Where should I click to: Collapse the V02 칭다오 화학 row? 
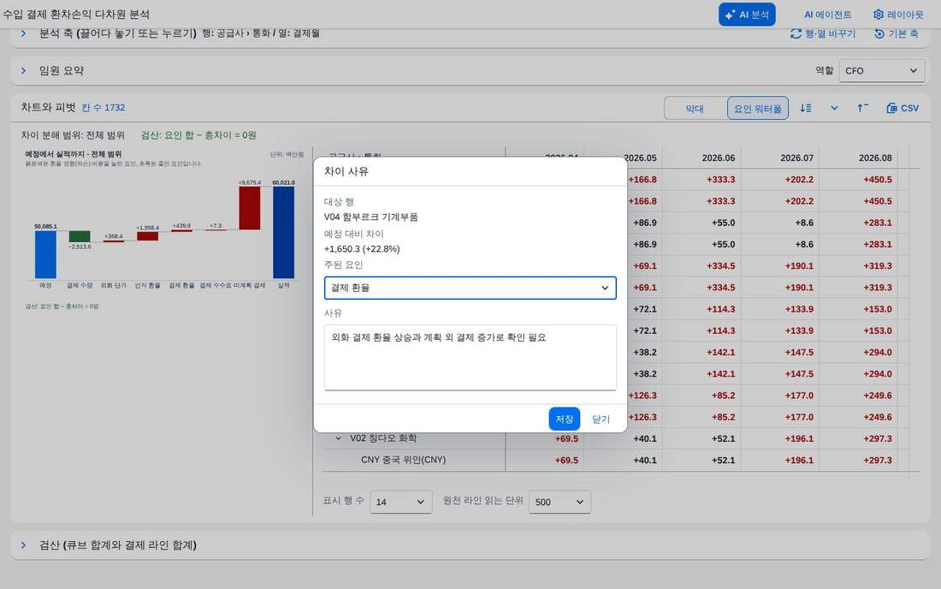pos(339,438)
